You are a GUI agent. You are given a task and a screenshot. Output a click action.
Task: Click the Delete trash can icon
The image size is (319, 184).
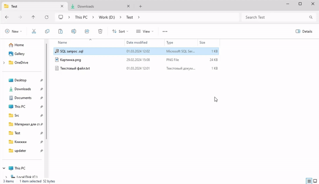(100, 32)
